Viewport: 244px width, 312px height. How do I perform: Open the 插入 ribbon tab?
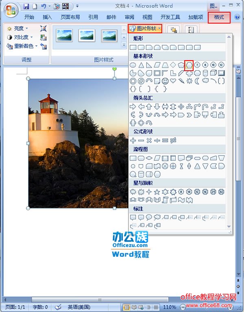(x=47, y=17)
